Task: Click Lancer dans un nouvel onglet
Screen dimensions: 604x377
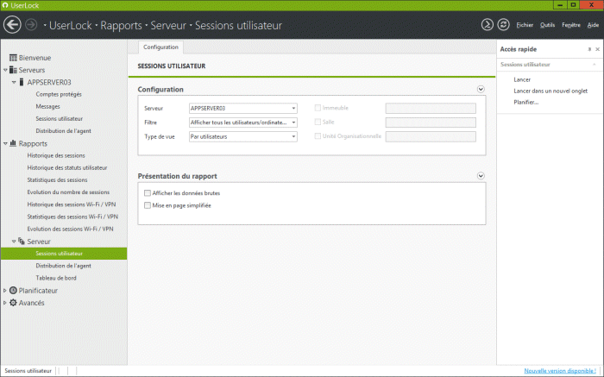Action: (551, 91)
